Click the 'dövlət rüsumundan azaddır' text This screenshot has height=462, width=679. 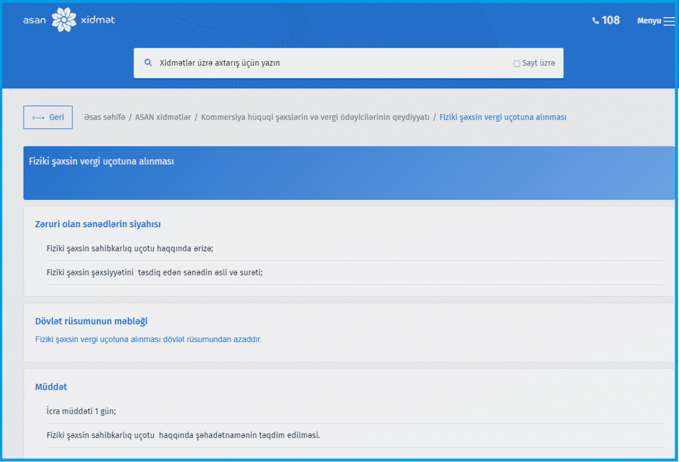pos(148,339)
